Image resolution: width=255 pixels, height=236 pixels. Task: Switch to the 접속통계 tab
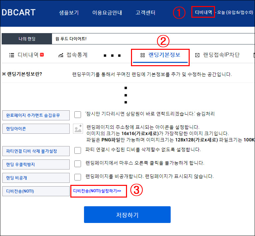click(77, 55)
